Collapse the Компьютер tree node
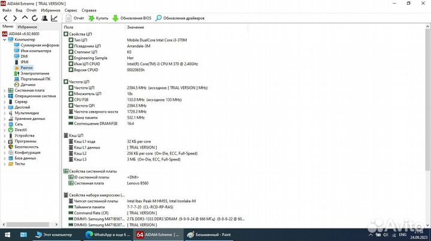Image resolution: width=431 pixels, height=241 pixels. click(x=4, y=39)
